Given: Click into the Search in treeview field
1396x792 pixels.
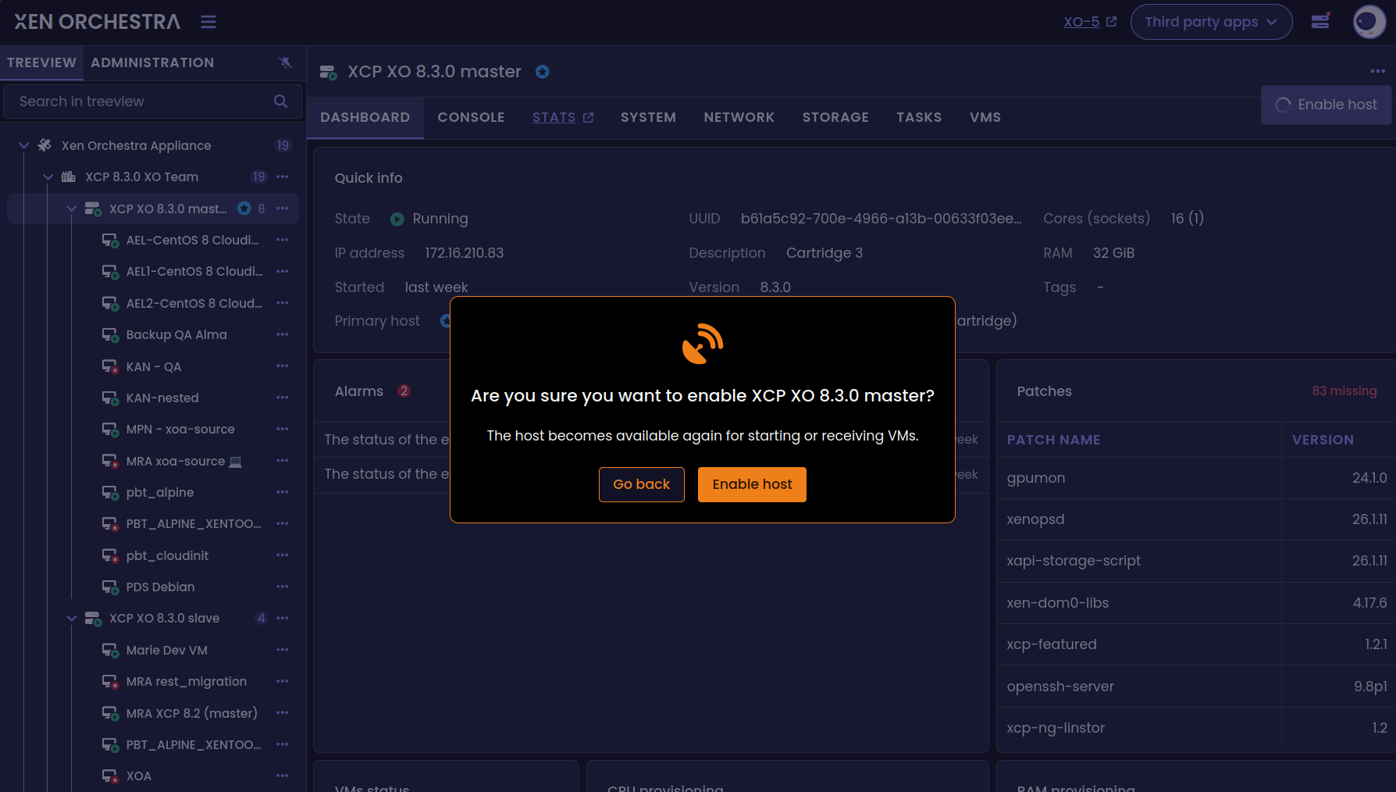Looking at the screenshot, I should tap(152, 102).
